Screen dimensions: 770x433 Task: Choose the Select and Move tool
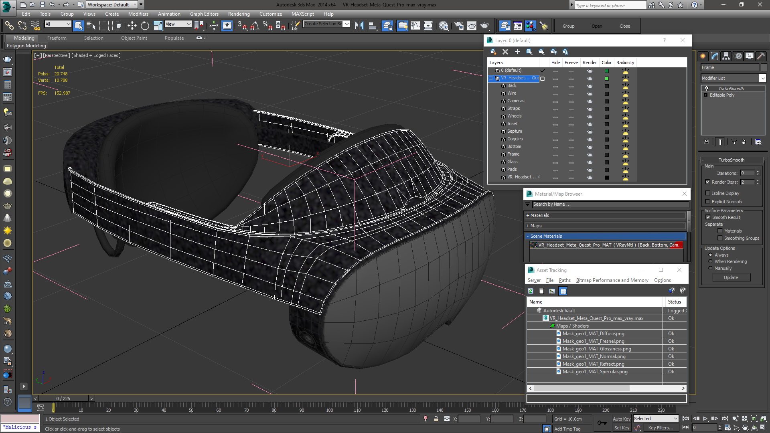coord(132,26)
